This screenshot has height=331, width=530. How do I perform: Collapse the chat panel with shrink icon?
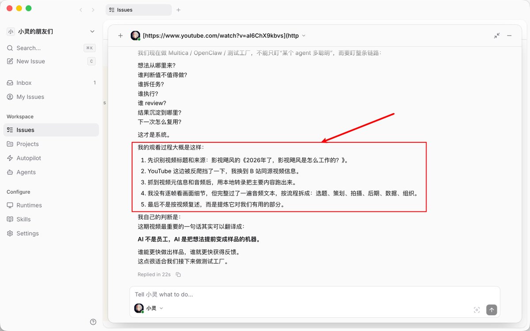(497, 36)
